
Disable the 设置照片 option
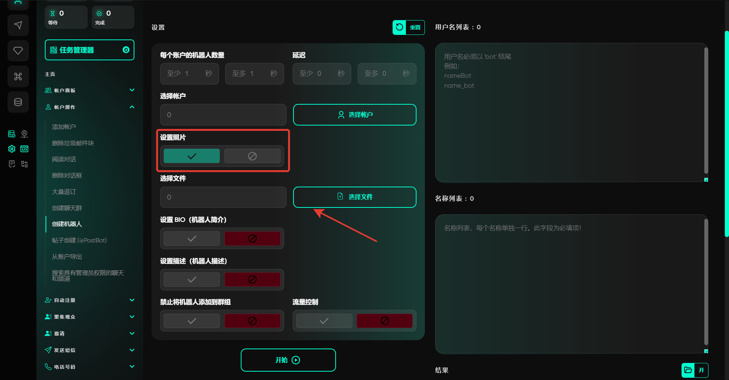pyautogui.click(x=252, y=156)
